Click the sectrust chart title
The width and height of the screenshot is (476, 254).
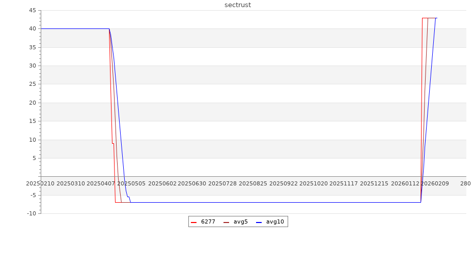click(x=238, y=5)
